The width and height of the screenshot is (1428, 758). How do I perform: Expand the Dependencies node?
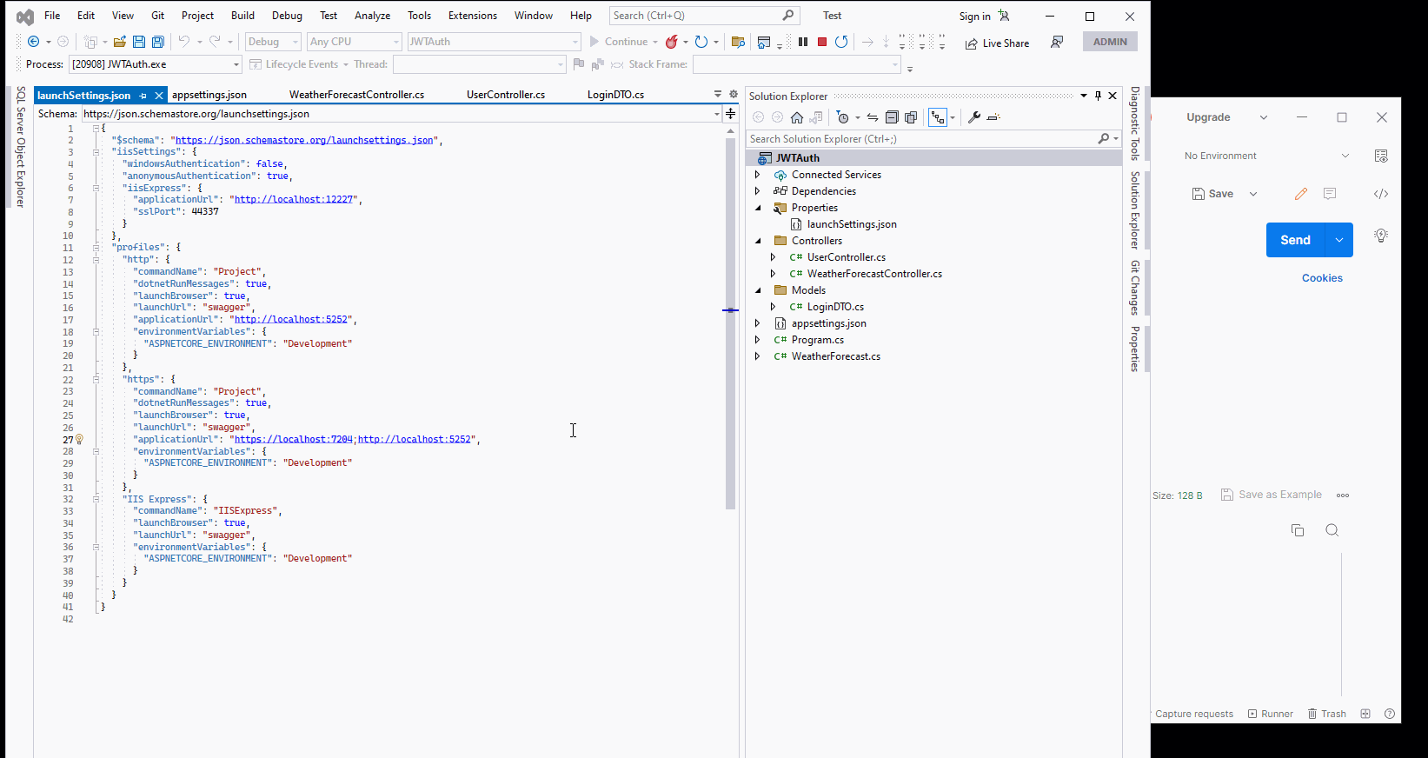pyautogui.click(x=757, y=191)
